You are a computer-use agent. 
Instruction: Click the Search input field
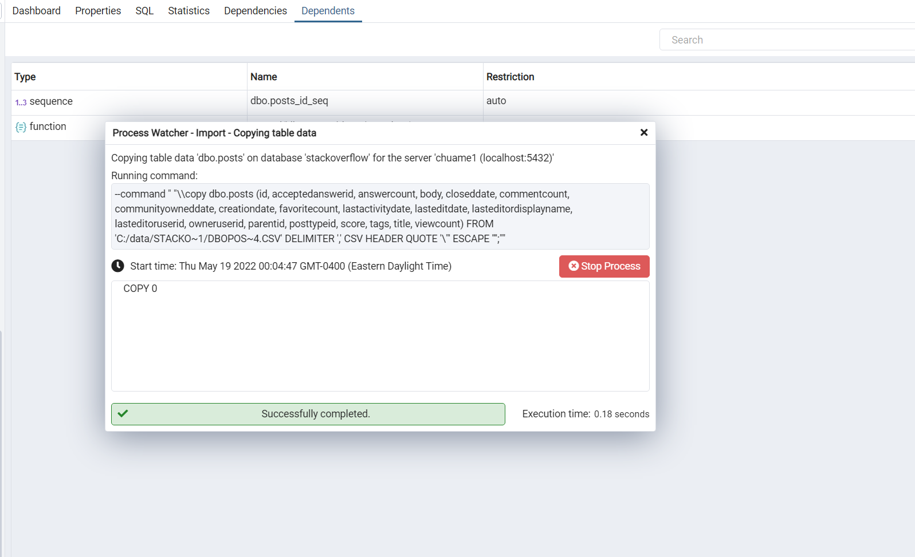787,39
